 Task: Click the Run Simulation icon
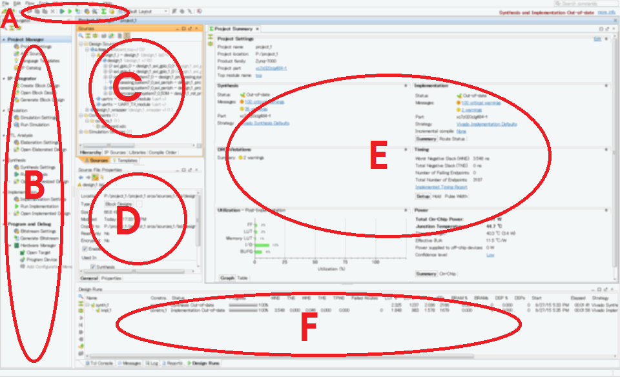pyautogui.click(x=16, y=124)
